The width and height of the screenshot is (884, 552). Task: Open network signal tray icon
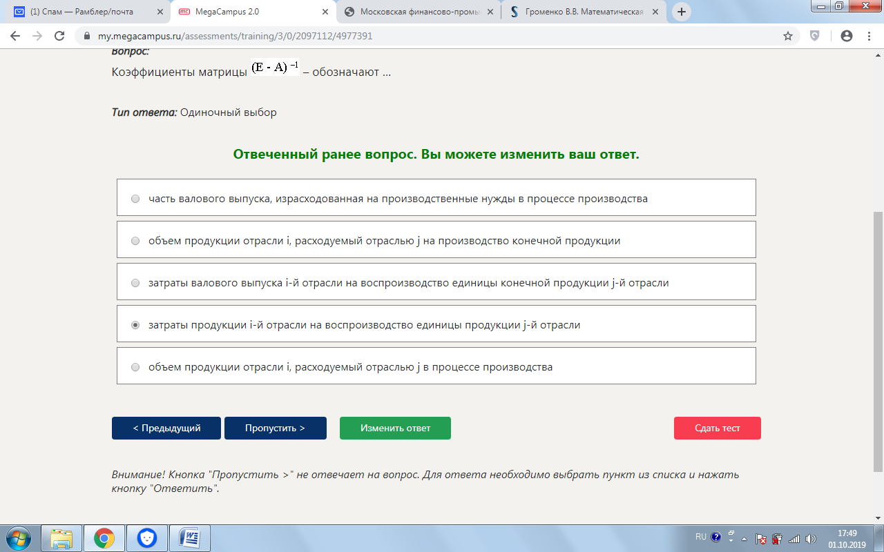click(x=794, y=538)
